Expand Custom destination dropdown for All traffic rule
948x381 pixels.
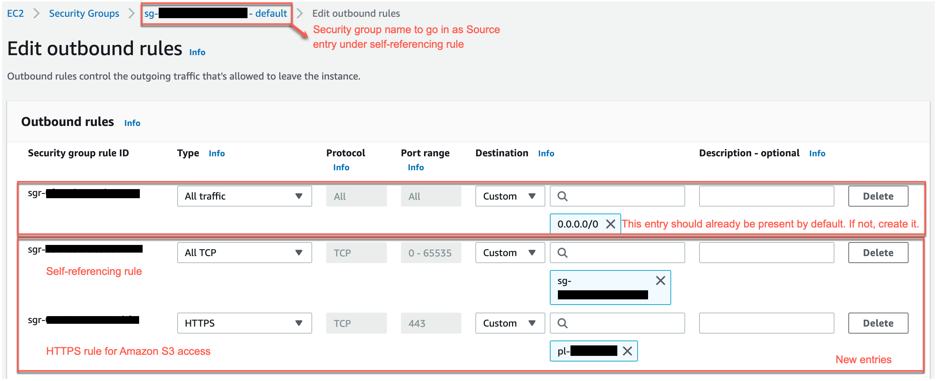510,196
